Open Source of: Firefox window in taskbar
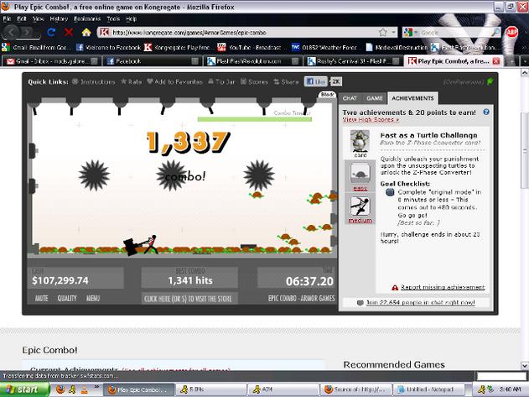This screenshot has width=529, height=397. pos(356,389)
